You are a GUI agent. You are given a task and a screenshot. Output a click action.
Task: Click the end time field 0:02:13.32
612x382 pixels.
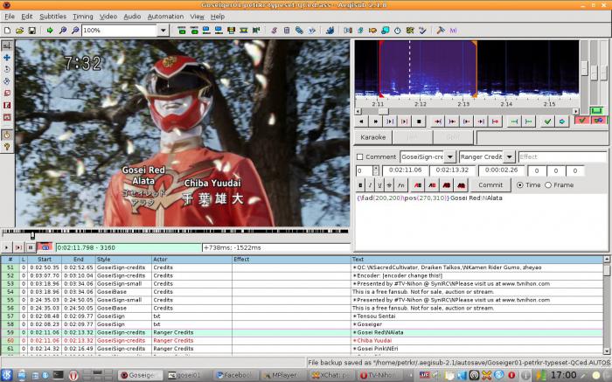coord(452,170)
